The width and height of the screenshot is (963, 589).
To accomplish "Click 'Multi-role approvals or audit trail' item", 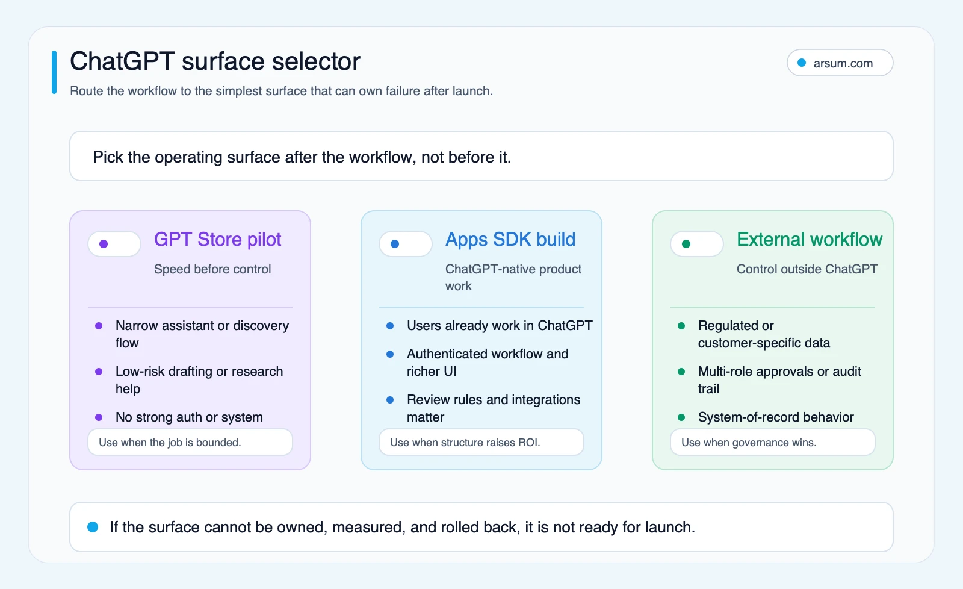I will point(779,380).
